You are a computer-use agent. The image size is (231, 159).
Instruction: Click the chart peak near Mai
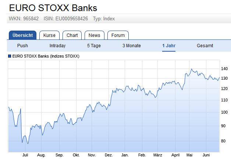191,69
